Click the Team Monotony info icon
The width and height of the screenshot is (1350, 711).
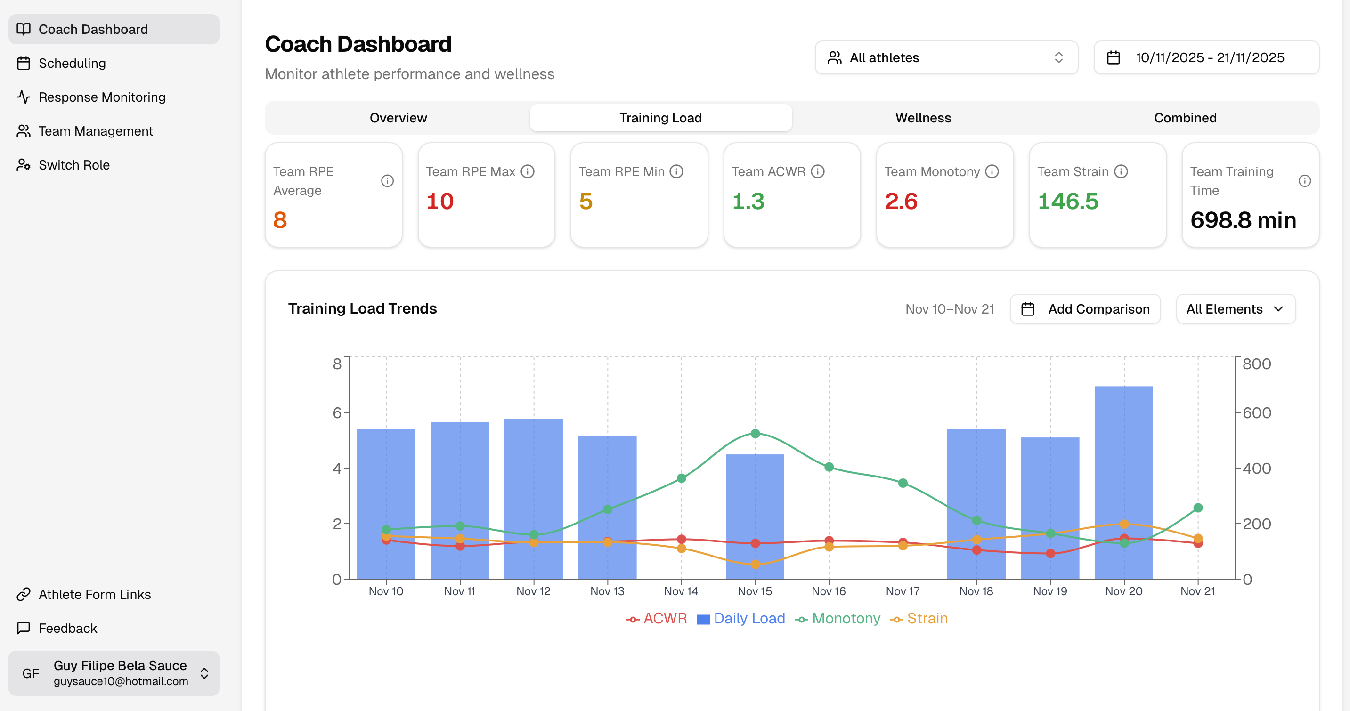point(992,171)
